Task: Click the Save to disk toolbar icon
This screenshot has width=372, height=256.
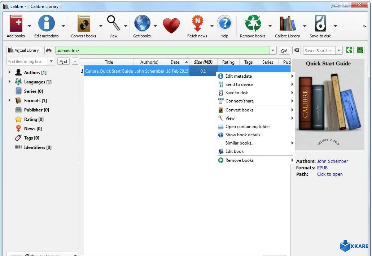Action: coord(320,23)
